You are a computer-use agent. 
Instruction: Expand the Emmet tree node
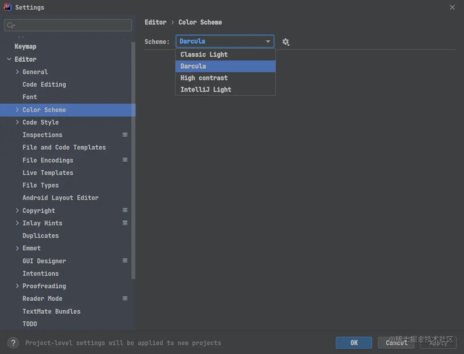17,248
